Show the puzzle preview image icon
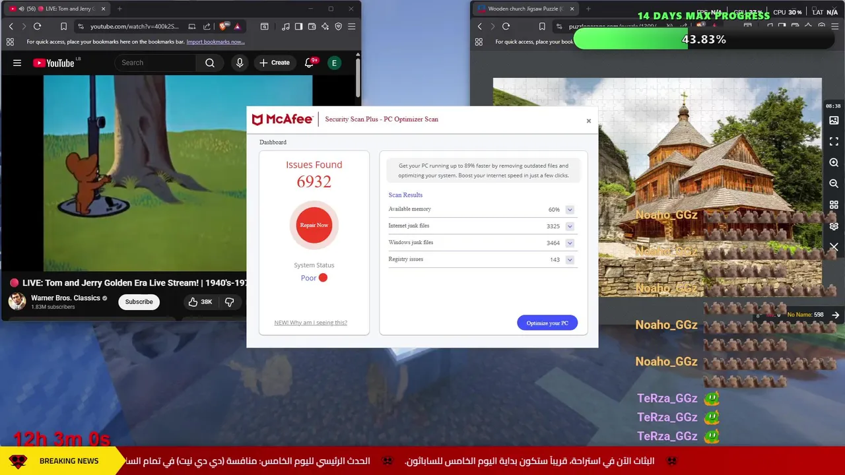This screenshot has height=475, width=845. (834, 121)
